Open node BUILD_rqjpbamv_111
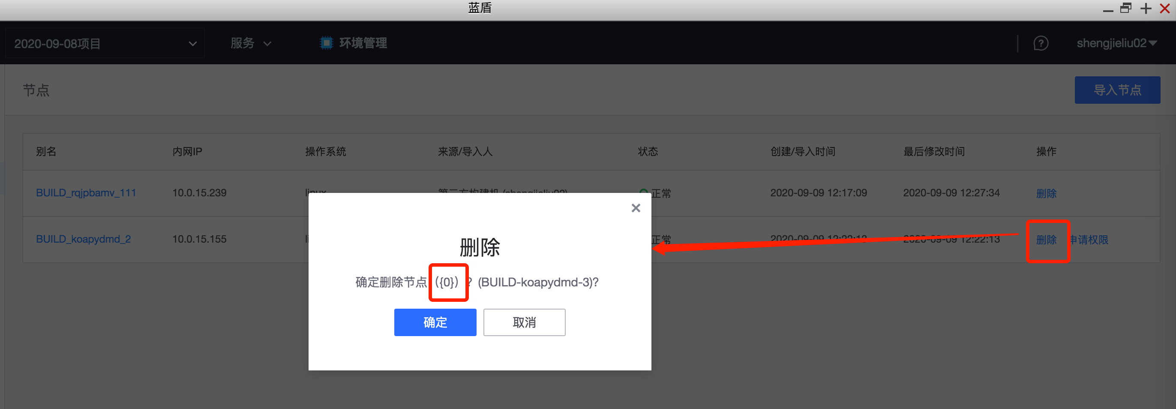The height and width of the screenshot is (409, 1176). [x=86, y=192]
